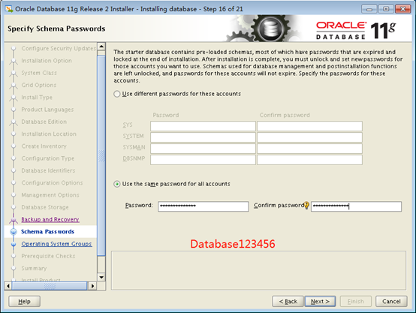Click 'Installation Option' step text
416x313 pixels.
[x=47, y=61]
